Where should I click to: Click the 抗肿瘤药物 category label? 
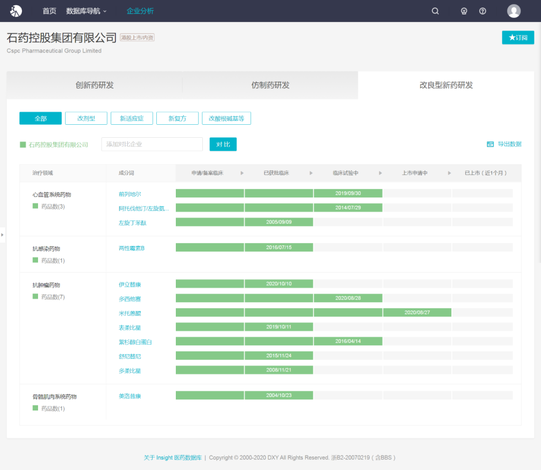[x=46, y=285]
